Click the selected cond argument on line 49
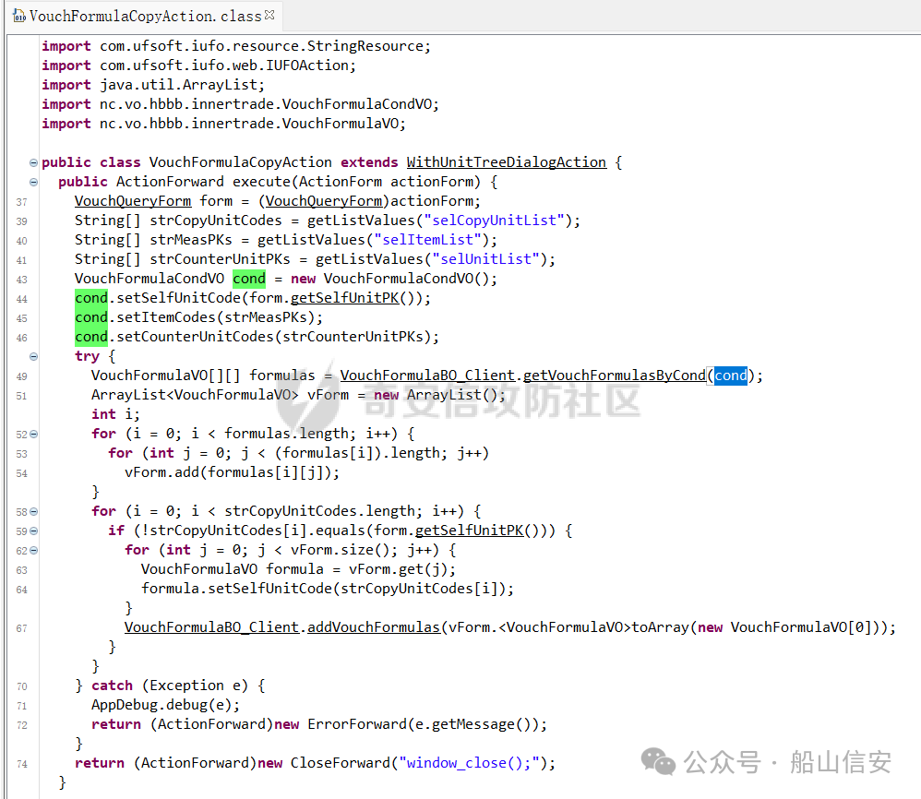 (x=730, y=376)
